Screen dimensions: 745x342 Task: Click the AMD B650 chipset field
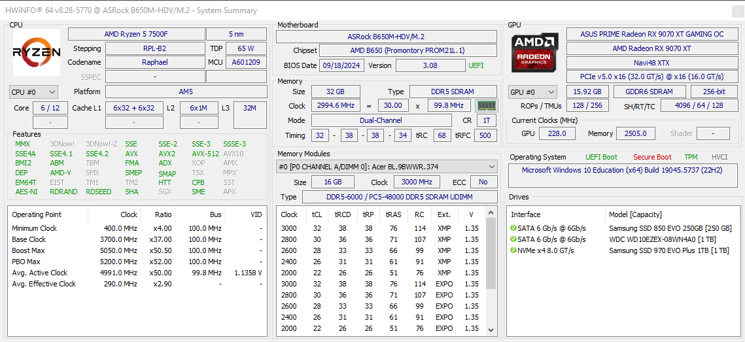click(x=408, y=50)
